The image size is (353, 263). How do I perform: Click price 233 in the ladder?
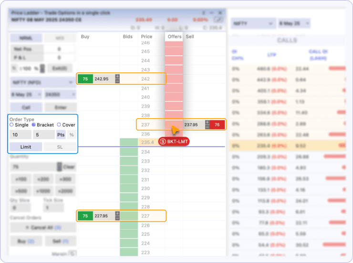click(145, 161)
